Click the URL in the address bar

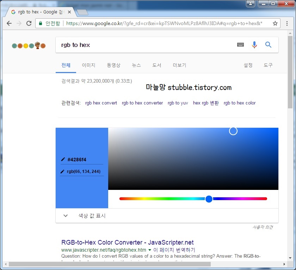point(164,23)
